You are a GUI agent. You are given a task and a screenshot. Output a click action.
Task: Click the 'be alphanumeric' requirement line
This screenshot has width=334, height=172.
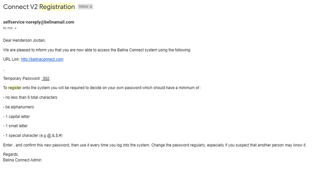(x=19, y=107)
